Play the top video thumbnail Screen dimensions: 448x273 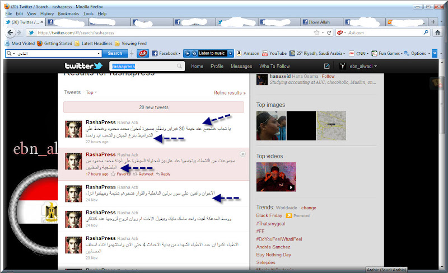click(x=276, y=177)
